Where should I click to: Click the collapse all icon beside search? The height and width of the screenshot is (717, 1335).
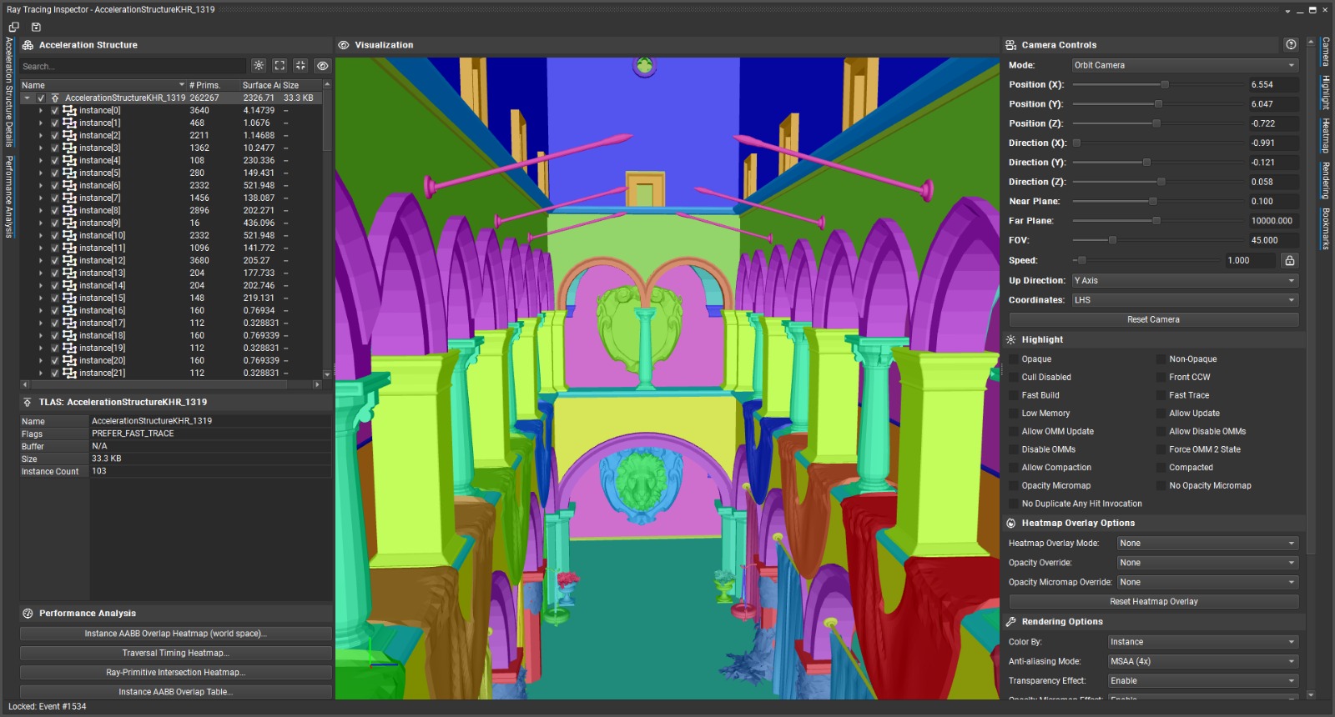point(300,66)
